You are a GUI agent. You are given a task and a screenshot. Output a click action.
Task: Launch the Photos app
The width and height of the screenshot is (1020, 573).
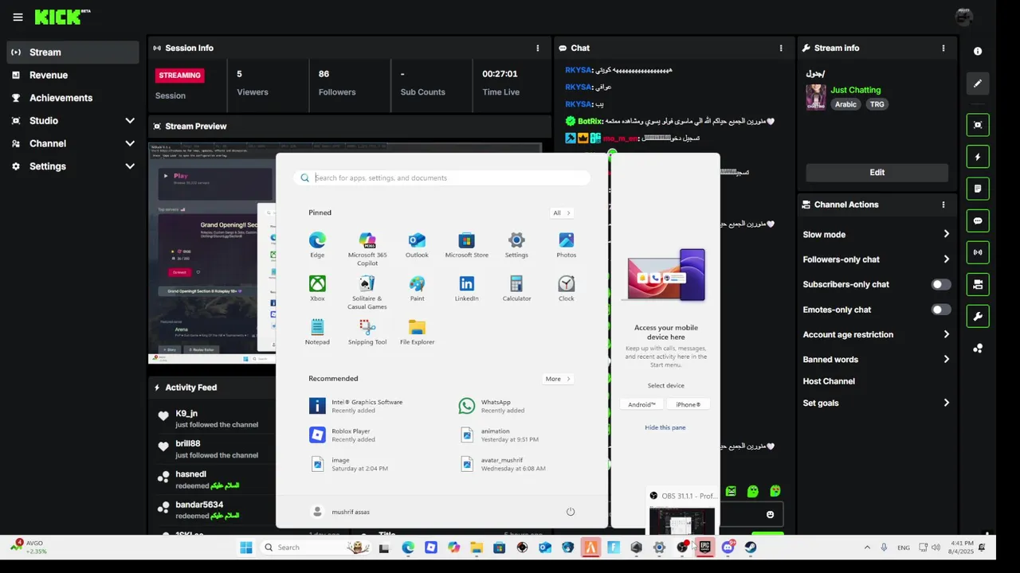(x=567, y=244)
